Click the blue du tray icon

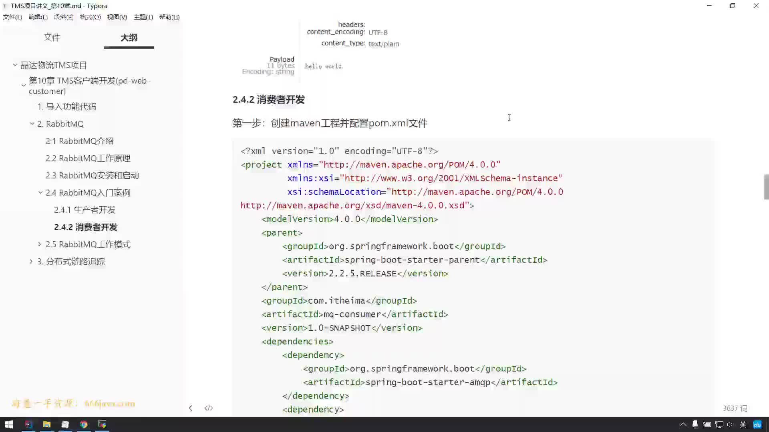(x=757, y=424)
